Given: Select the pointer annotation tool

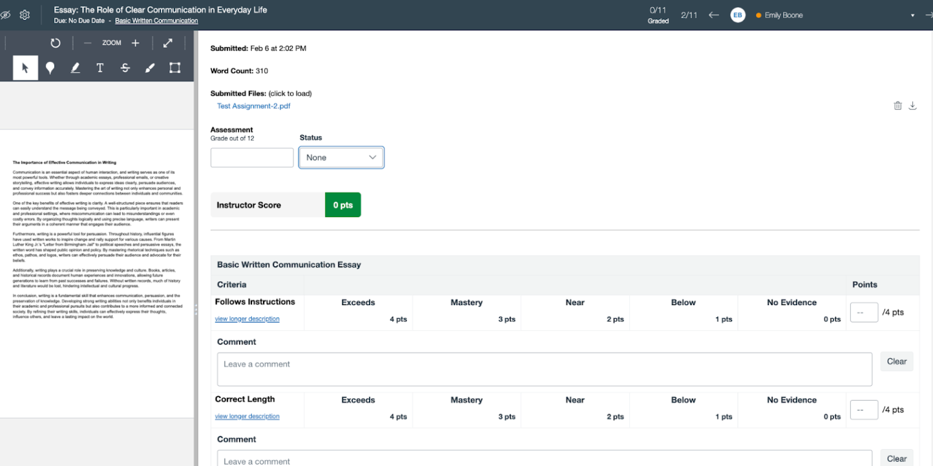Looking at the screenshot, I should [25, 68].
